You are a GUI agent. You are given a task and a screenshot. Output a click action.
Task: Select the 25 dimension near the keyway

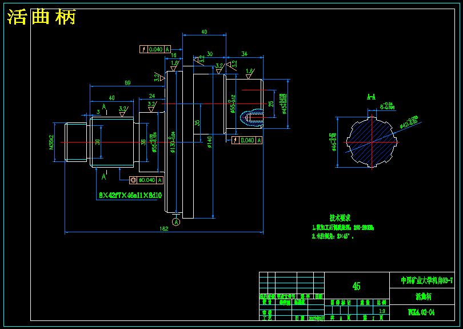(271, 104)
